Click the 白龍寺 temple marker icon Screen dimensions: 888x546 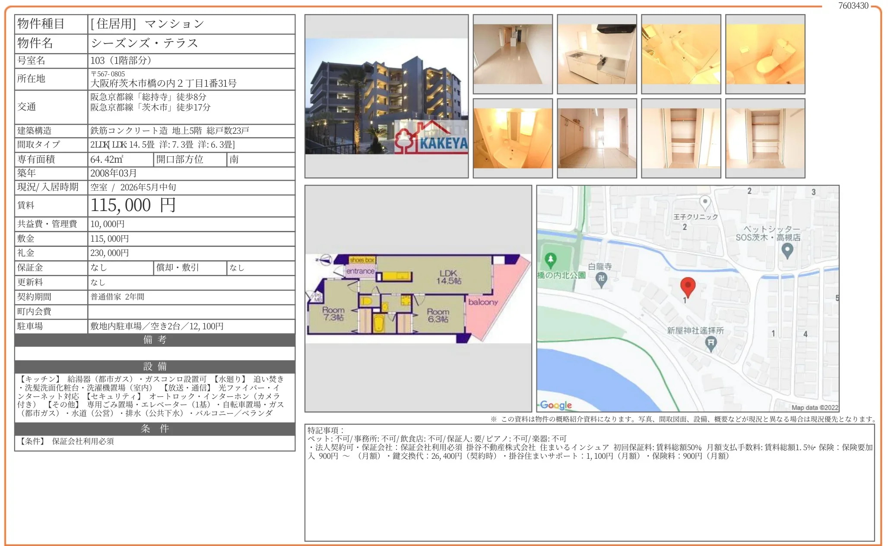[x=601, y=280]
